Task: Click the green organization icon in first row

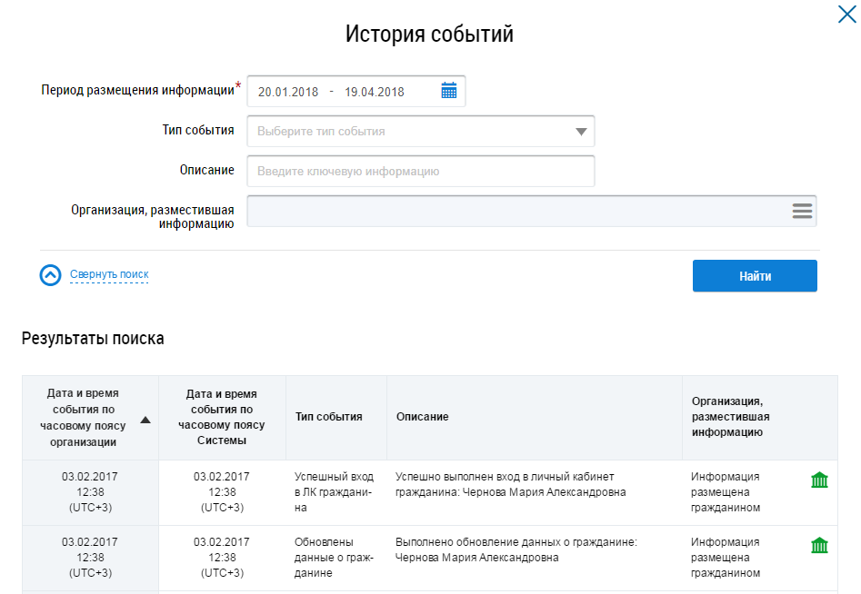Action: pos(819,480)
